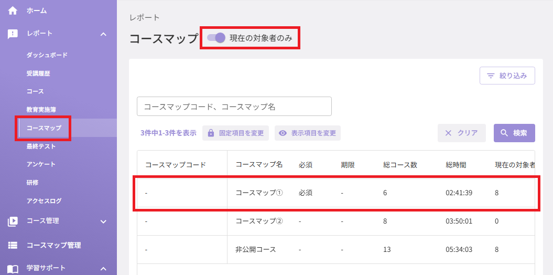Select コースマップ in the sidebar
The width and height of the screenshot is (553, 275).
tap(44, 128)
